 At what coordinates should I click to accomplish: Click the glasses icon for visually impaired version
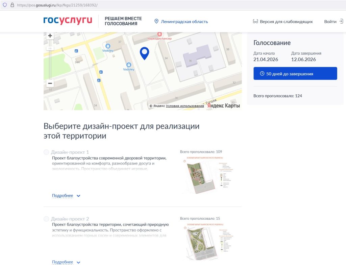(x=255, y=22)
